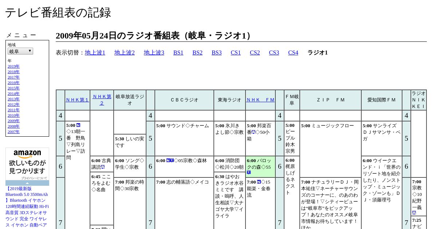Click the 天 weather icon in CBCラジオ 6:00
Image resolution: width=437 pixels, height=229 pixels.
172,161
